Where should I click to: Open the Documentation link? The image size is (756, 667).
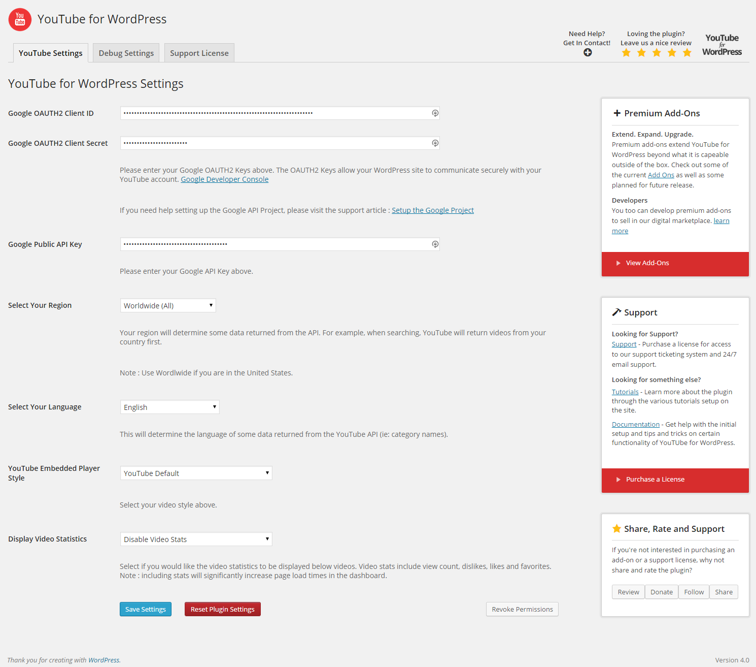(636, 424)
